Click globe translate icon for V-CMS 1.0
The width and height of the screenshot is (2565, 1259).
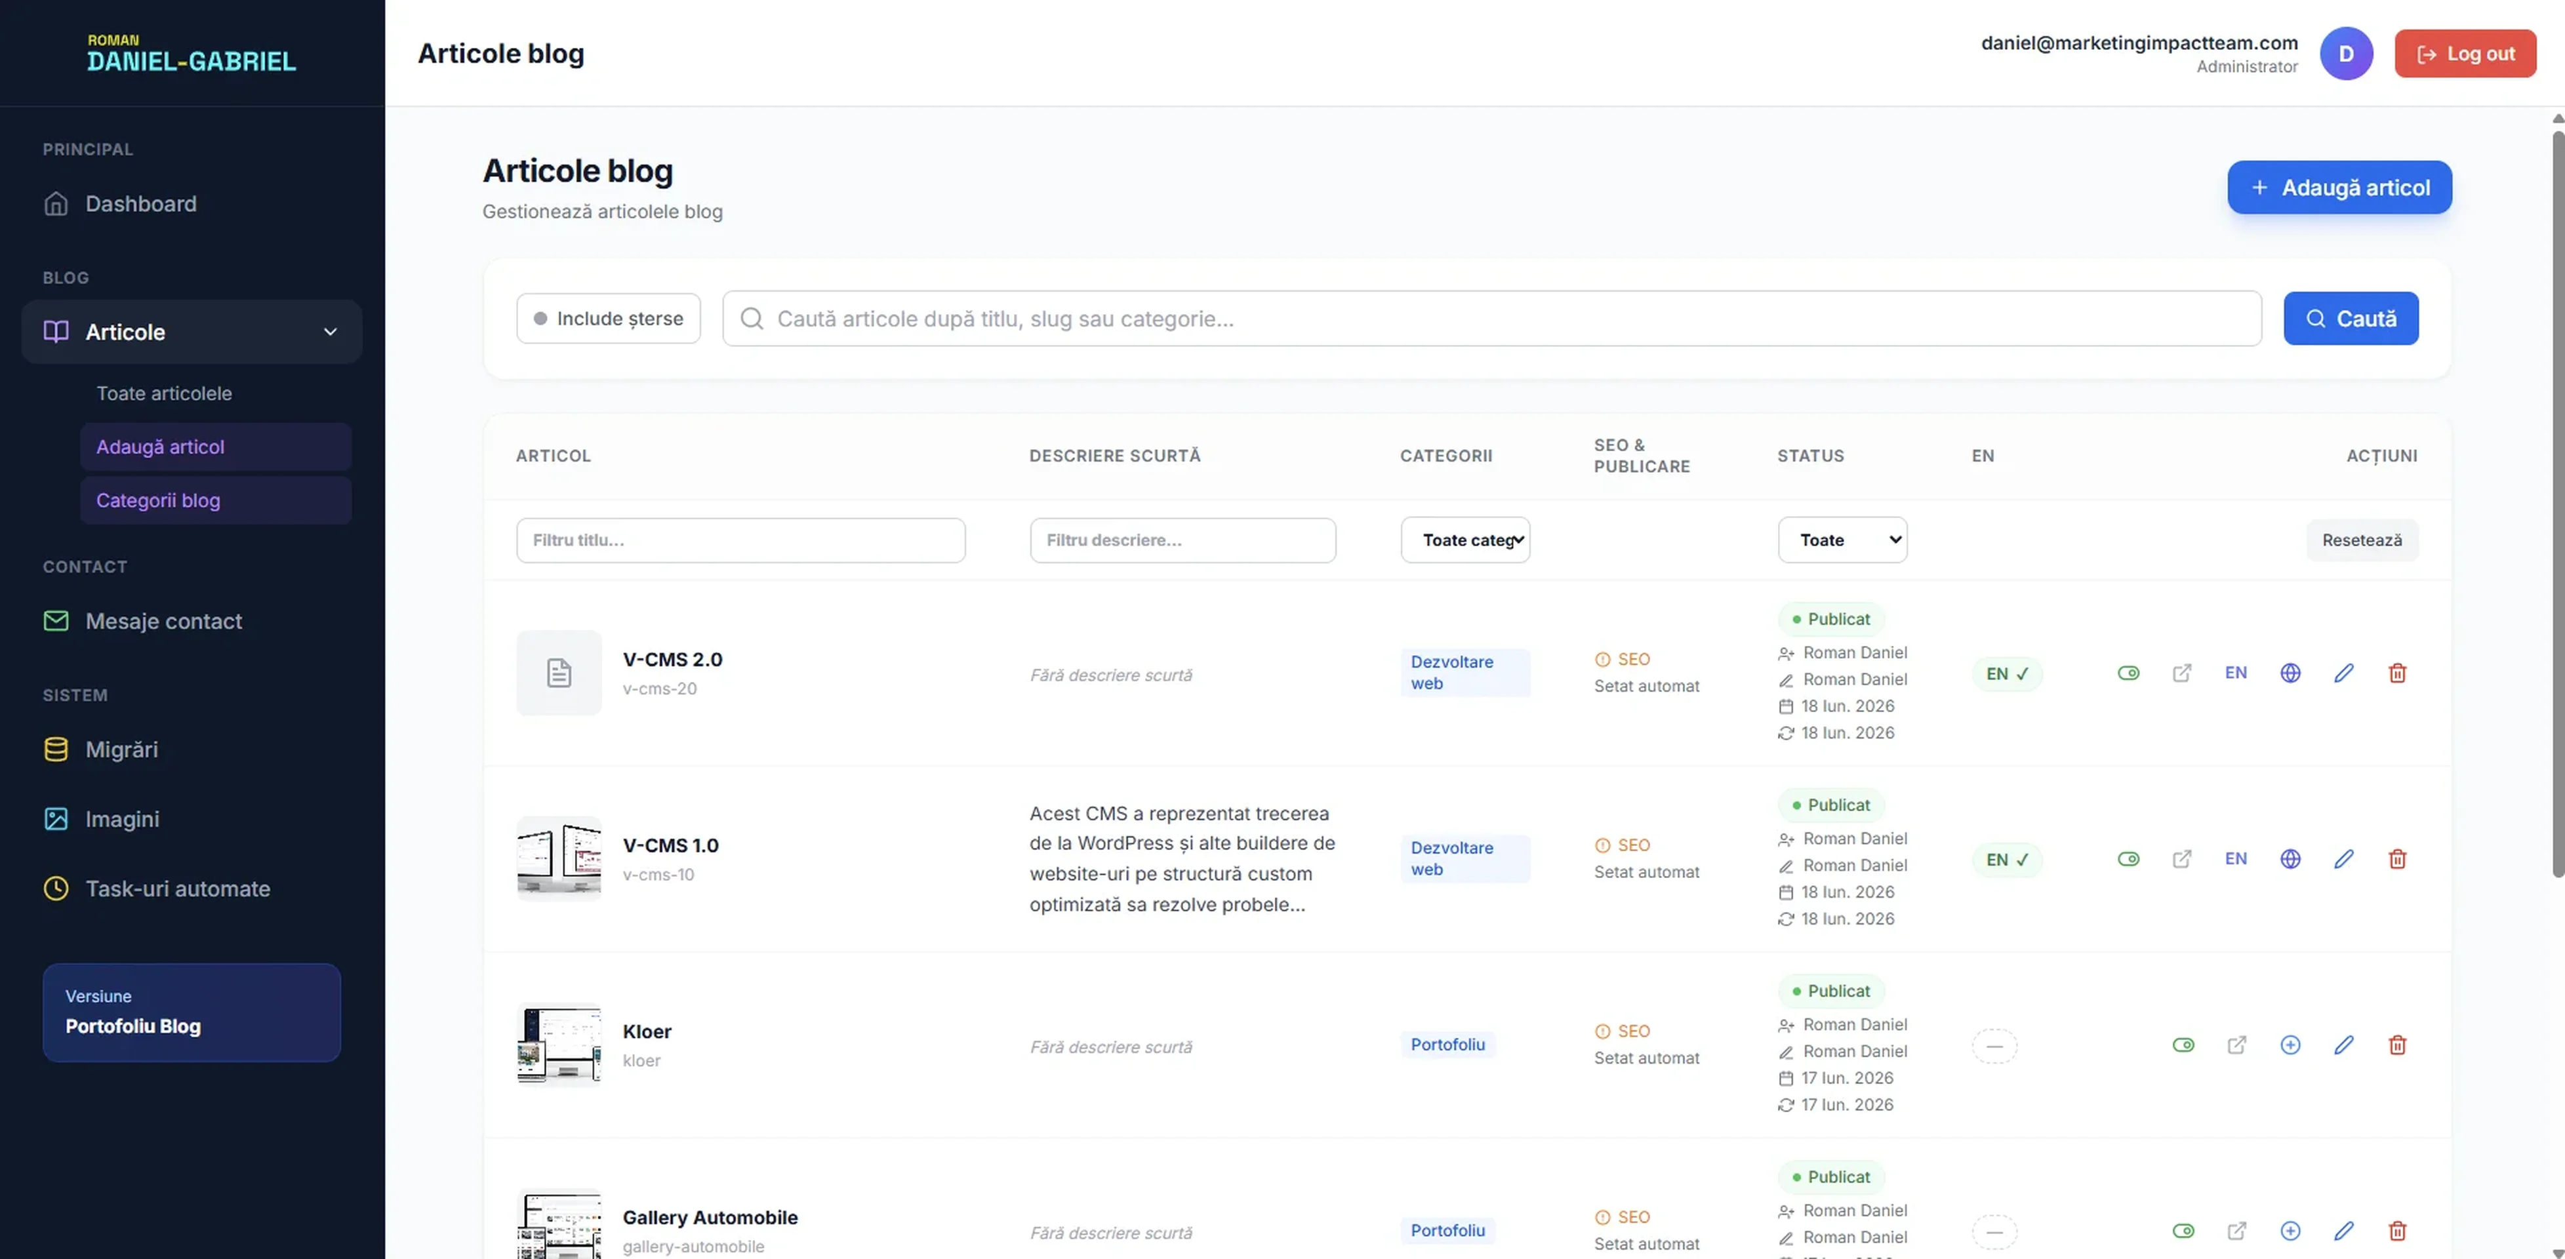click(x=2290, y=859)
